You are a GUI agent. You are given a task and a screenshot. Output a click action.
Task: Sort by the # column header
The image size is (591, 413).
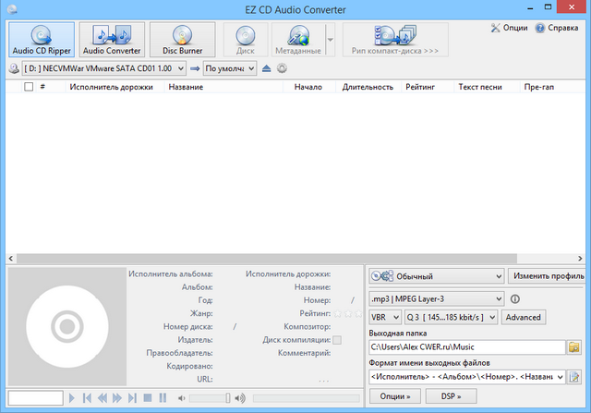(42, 87)
